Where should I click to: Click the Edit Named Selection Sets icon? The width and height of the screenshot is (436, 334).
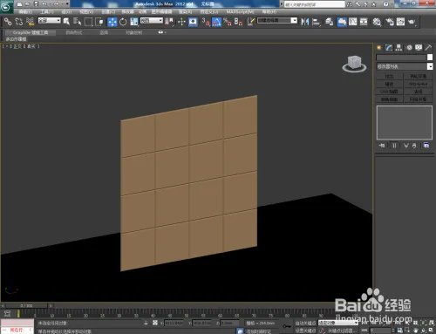tap(251, 22)
